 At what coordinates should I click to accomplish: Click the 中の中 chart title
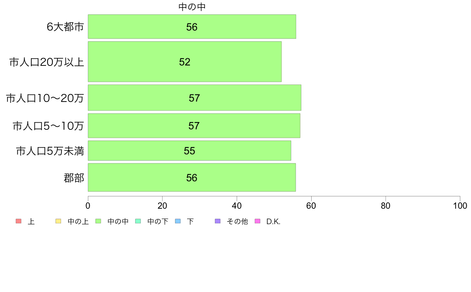point(192,7)
